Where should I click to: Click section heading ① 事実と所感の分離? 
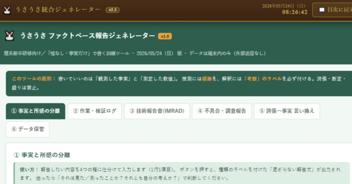(x=42, y=155)
